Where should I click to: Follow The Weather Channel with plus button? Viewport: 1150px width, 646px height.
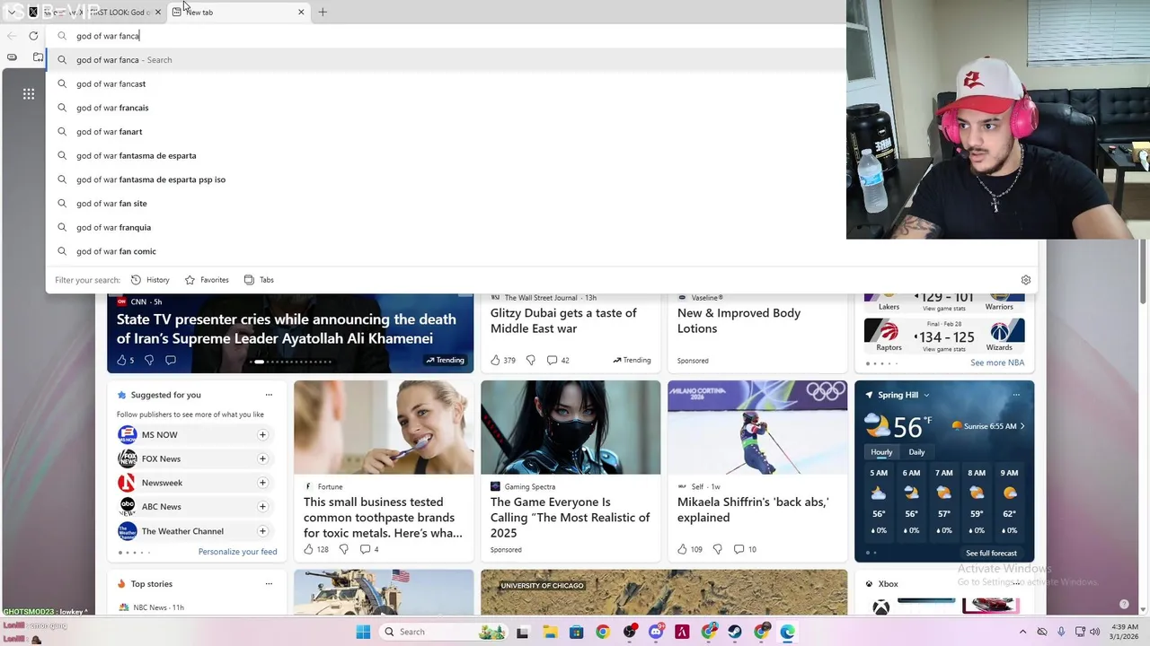click(262, 531)
